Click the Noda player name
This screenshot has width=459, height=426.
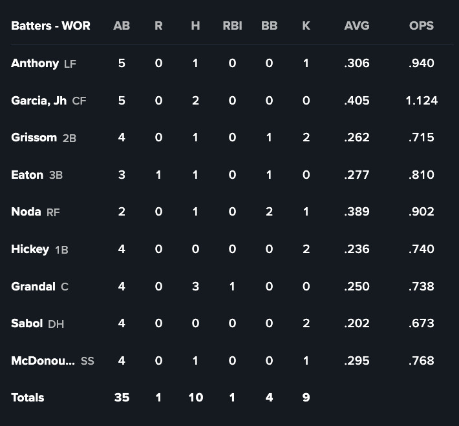[x=26, y=212]
